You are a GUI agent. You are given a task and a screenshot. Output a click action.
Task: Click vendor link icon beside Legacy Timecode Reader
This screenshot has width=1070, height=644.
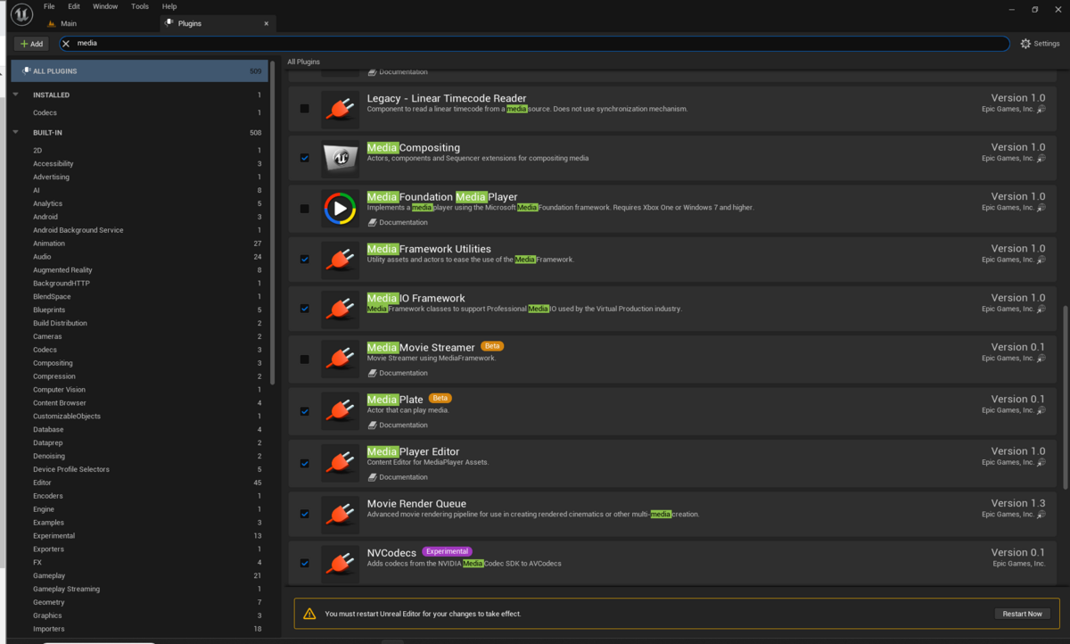coord(1041,109)
